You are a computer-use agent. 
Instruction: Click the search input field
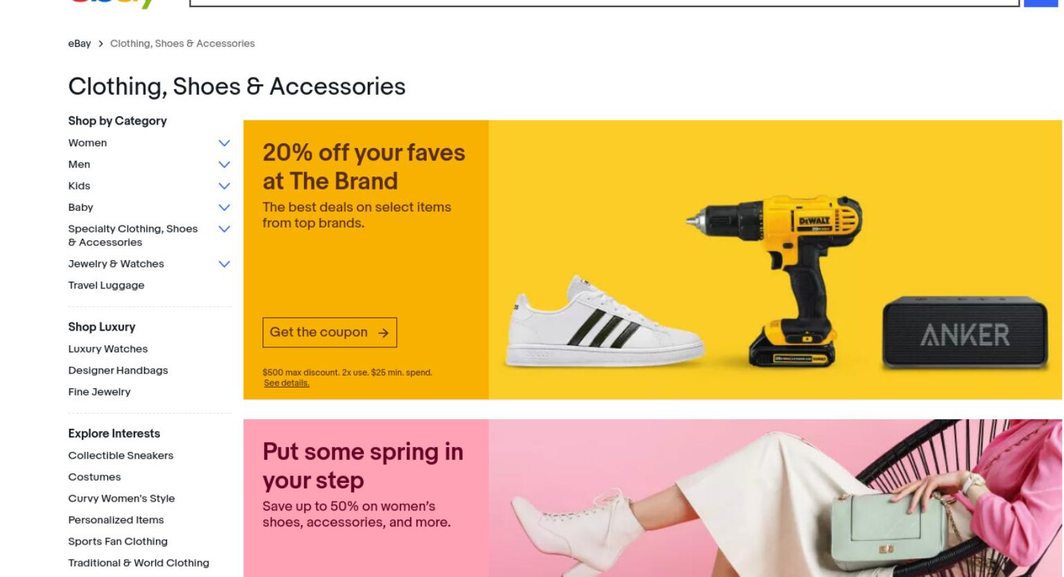pyautogui.click(x=604, y=3)
